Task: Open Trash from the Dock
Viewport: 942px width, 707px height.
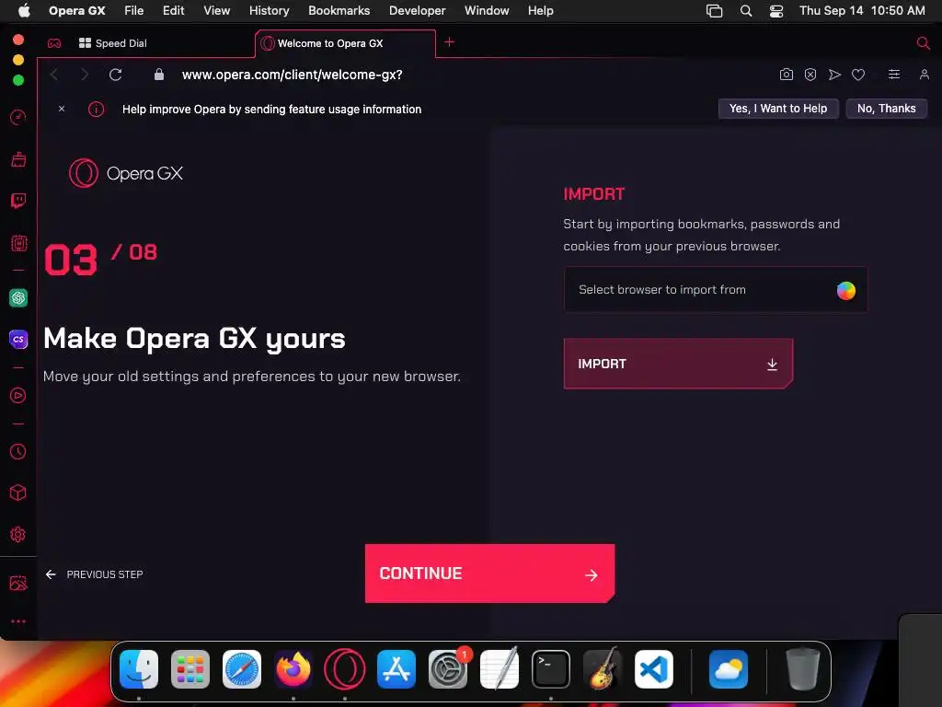Action: pyautogui.click(x=802, y=669)
